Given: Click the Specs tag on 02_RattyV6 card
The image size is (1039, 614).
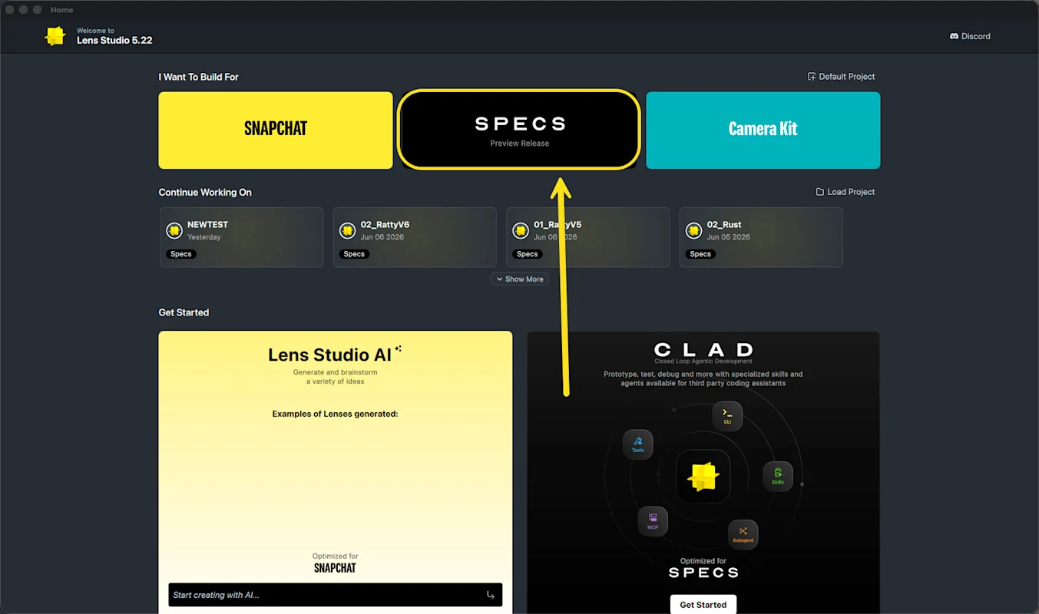Looking at the screenshot, I should (x=354, y=254).
